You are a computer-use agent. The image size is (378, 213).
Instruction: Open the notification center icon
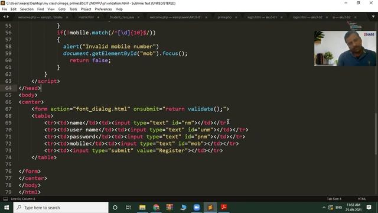click(x=369, y=208)
